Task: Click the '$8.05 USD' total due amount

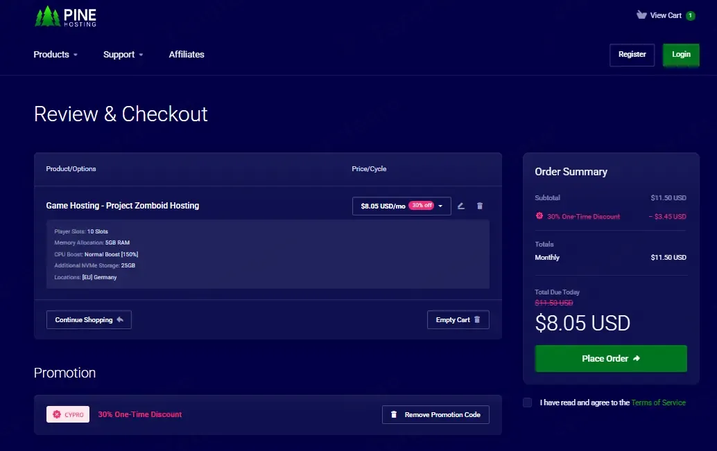Action: point(582,323)
